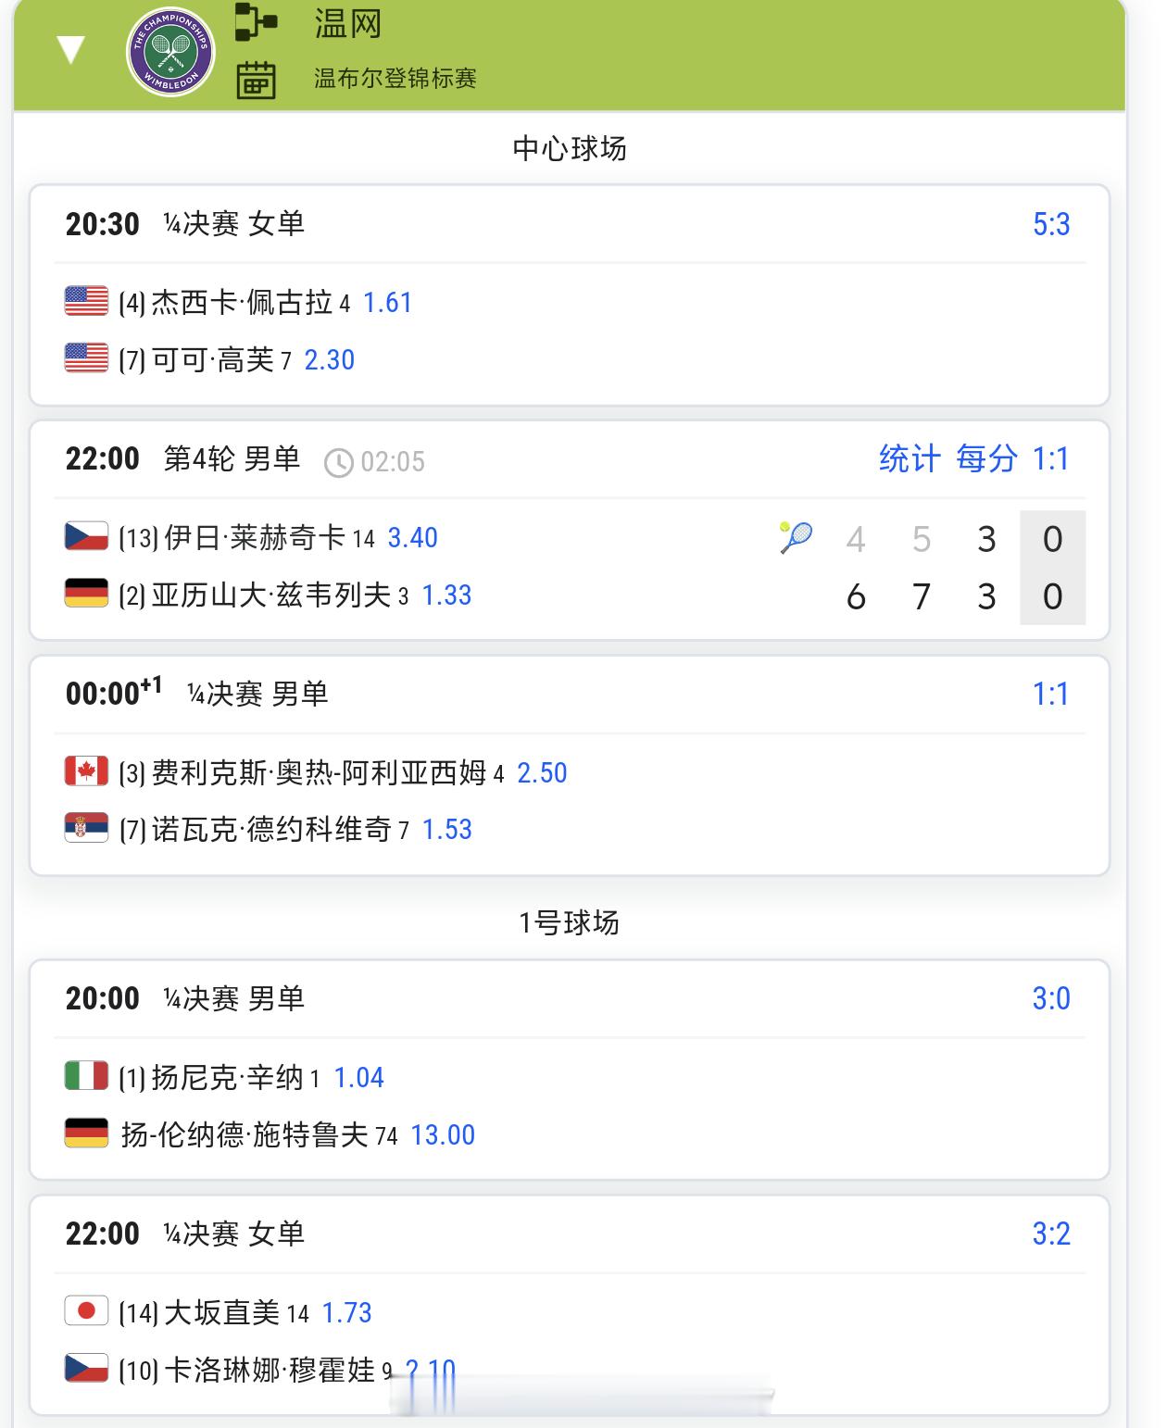Viewport: 1167px width, 1428px height.
Task: Open the Wimbledon Championships logo
Action: coord(170,52)
